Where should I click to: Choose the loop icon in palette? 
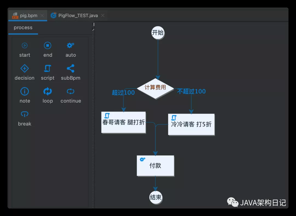tap(48, 91)
